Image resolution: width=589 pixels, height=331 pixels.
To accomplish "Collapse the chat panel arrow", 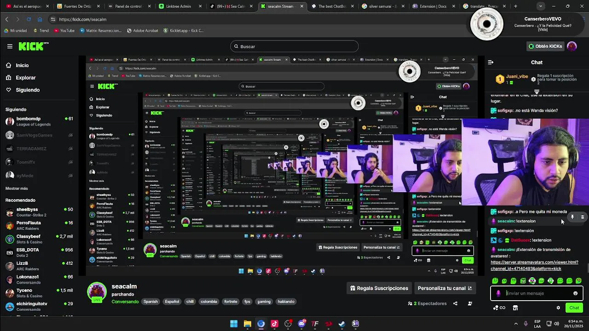I will (x=491, y=63).
